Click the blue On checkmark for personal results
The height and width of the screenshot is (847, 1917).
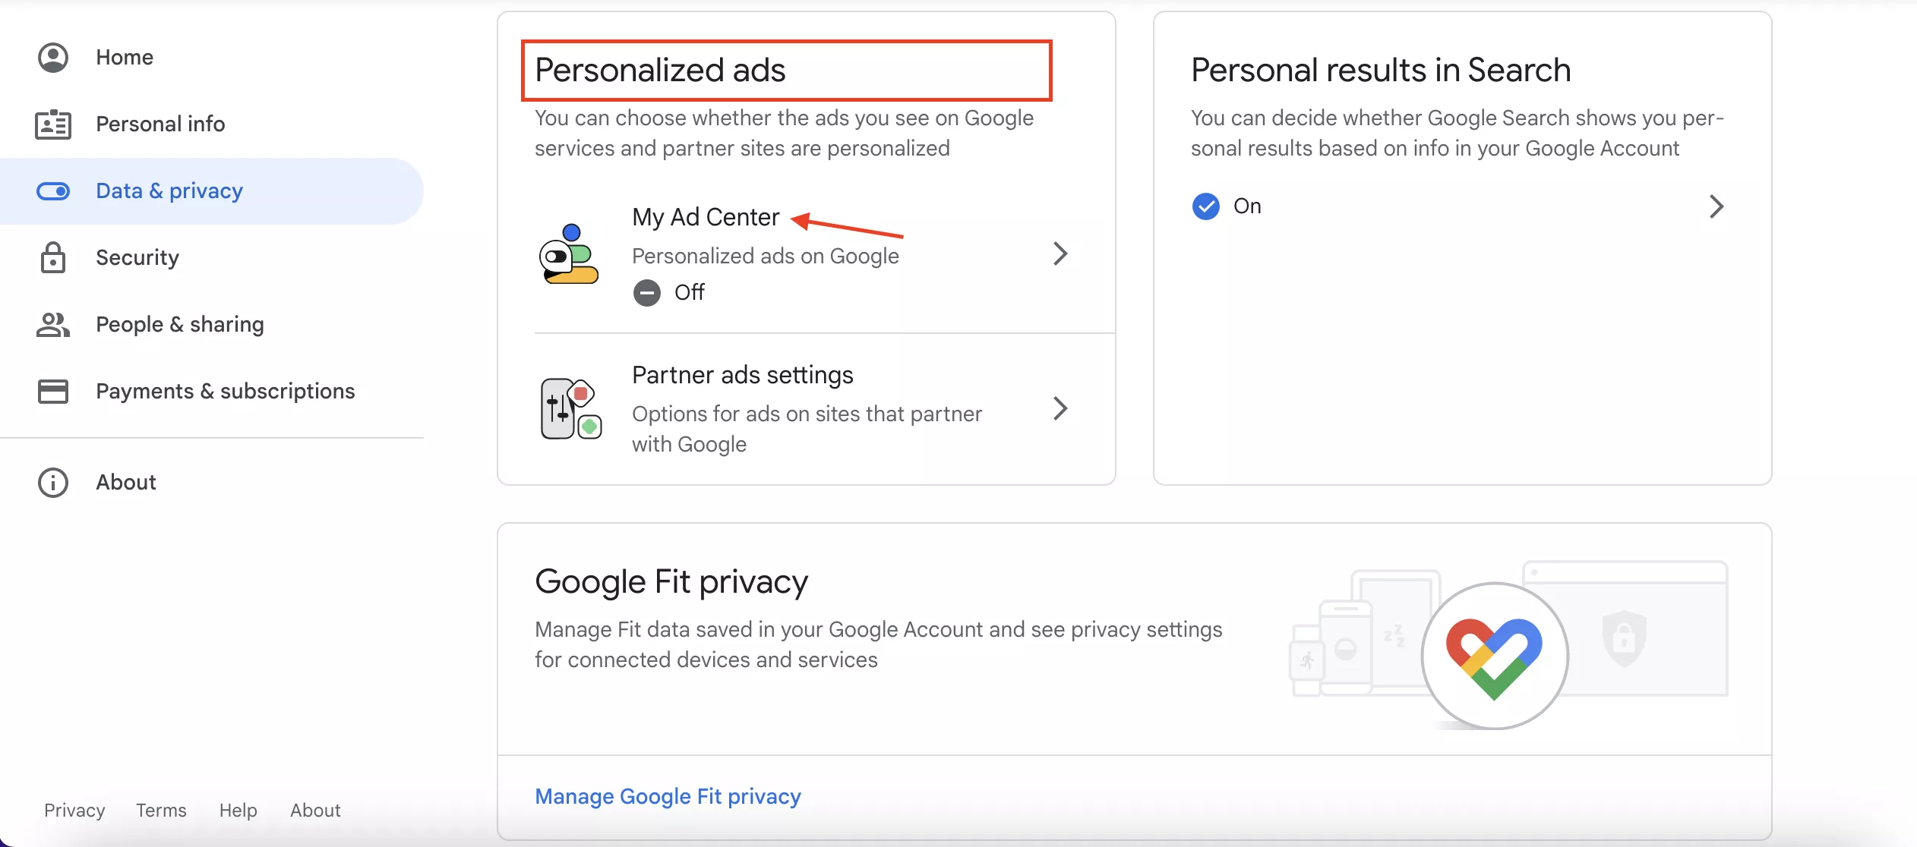coord(1205,206)
